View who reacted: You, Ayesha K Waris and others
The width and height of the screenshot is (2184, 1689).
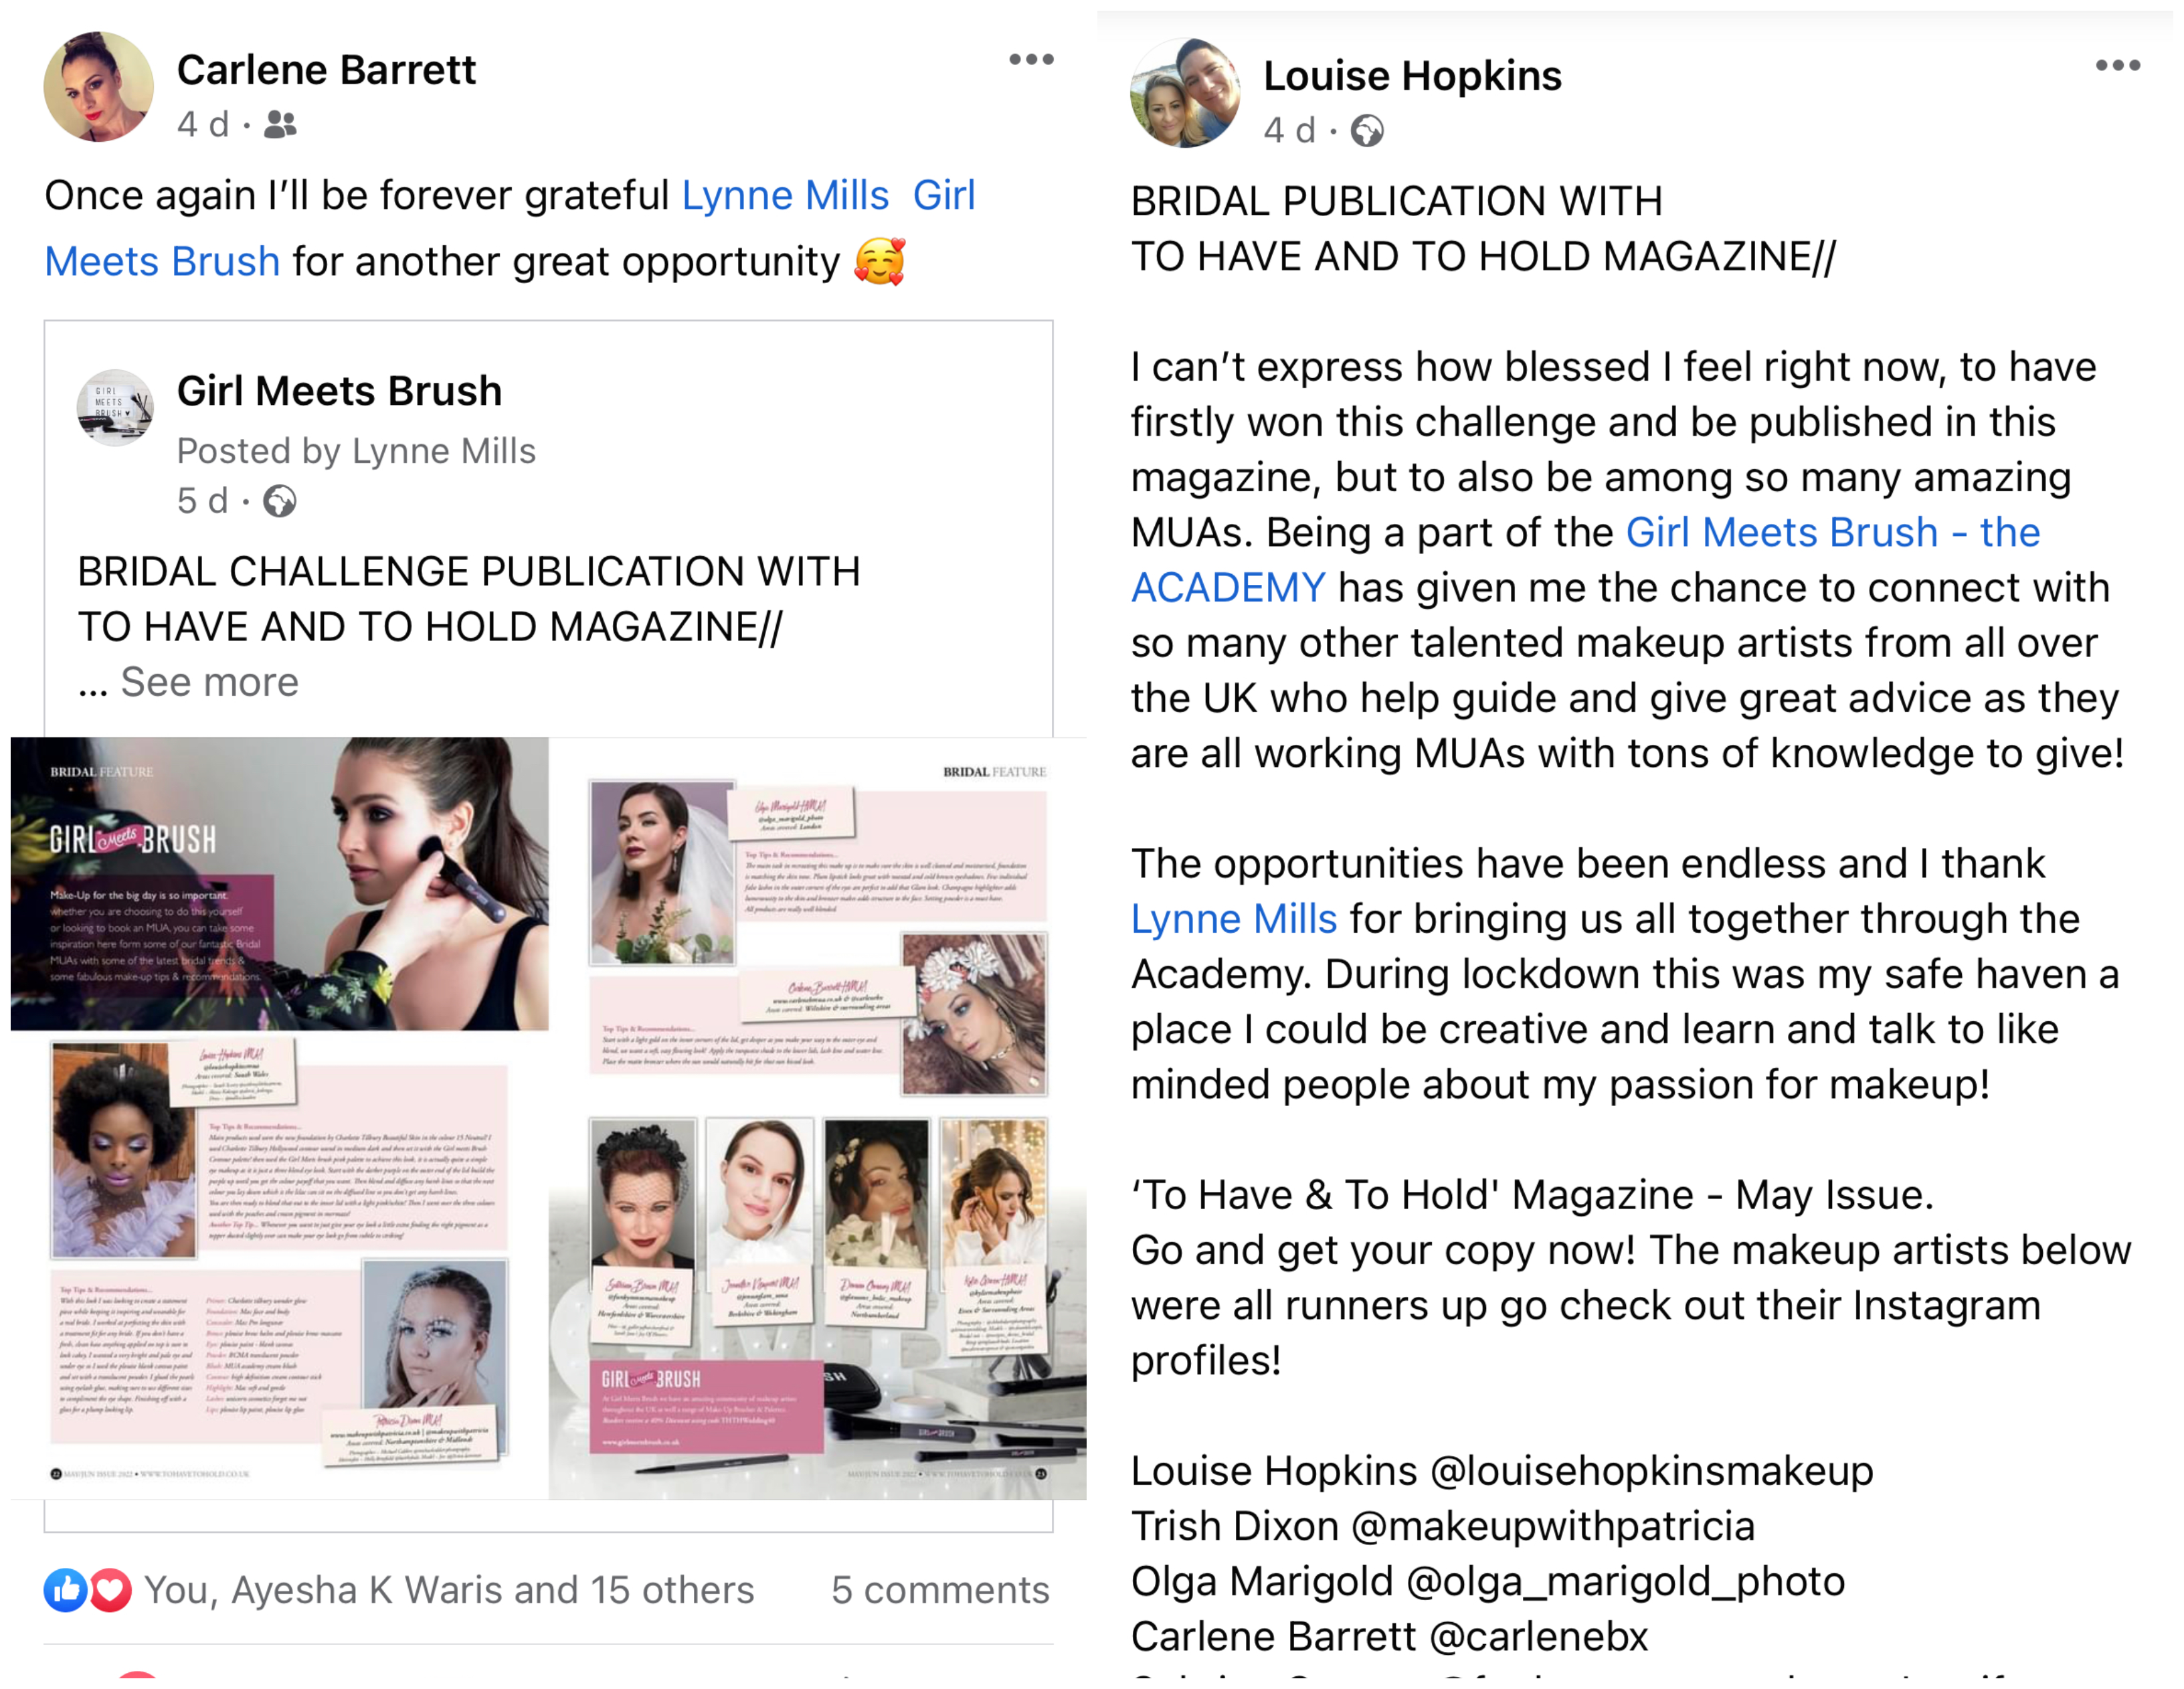[449, 1590]
